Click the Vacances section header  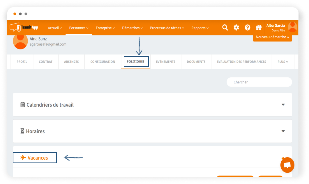coord(35,158)
